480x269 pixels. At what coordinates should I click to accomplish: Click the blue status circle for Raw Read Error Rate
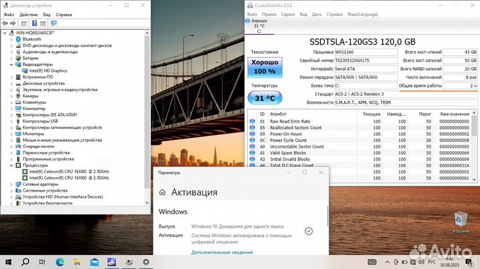(252, 121)
